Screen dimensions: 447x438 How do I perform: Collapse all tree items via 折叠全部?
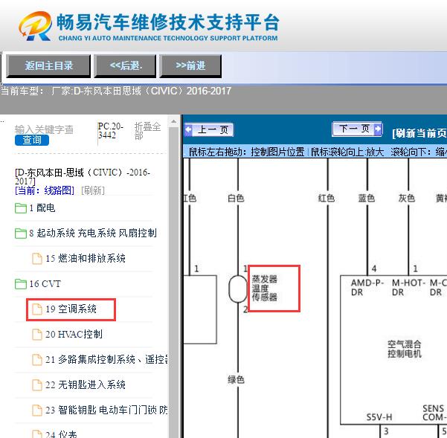click(x=148, y=131)
